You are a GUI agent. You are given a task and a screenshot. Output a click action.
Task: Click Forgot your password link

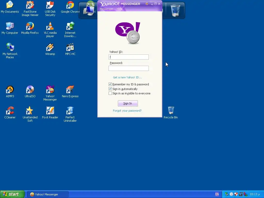click(x=127, y=110)
